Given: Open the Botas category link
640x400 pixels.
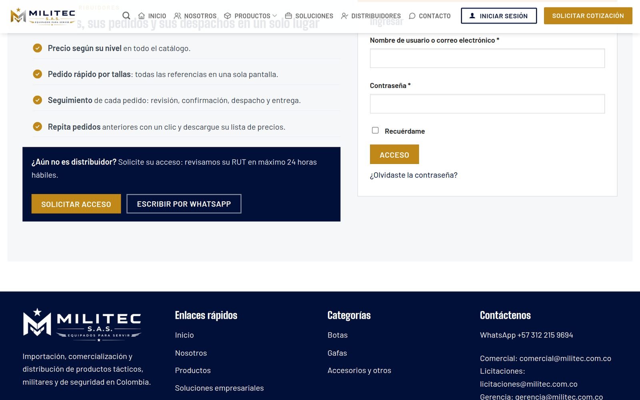Looking at the screenshot, I should coord(338,335).
